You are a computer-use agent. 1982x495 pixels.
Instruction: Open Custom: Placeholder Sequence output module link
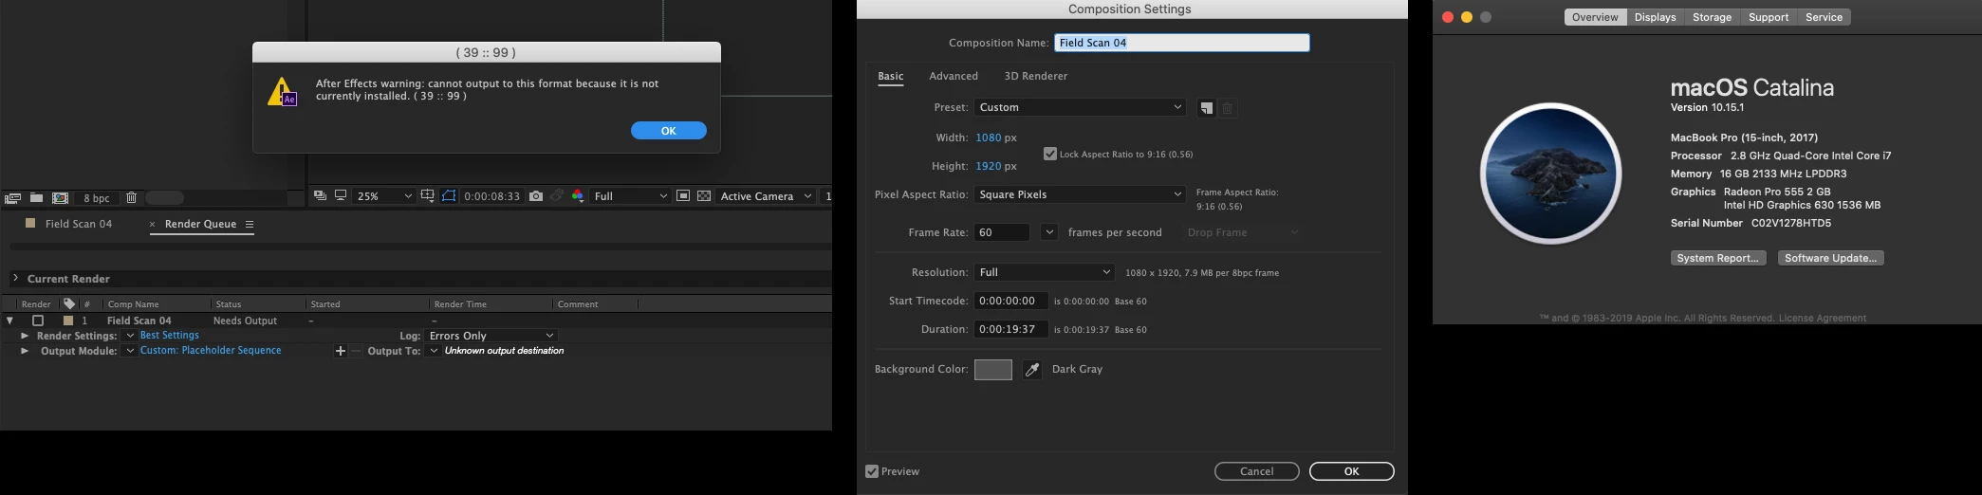click(211, 351)
